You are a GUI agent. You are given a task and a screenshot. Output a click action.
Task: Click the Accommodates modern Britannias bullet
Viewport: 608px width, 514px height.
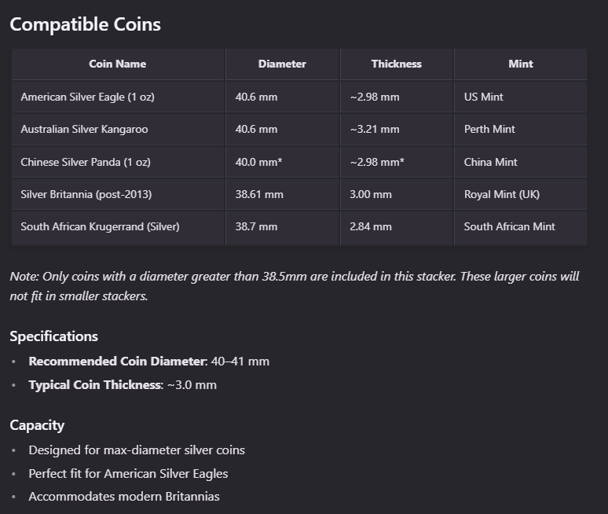[x=124, y=497]
